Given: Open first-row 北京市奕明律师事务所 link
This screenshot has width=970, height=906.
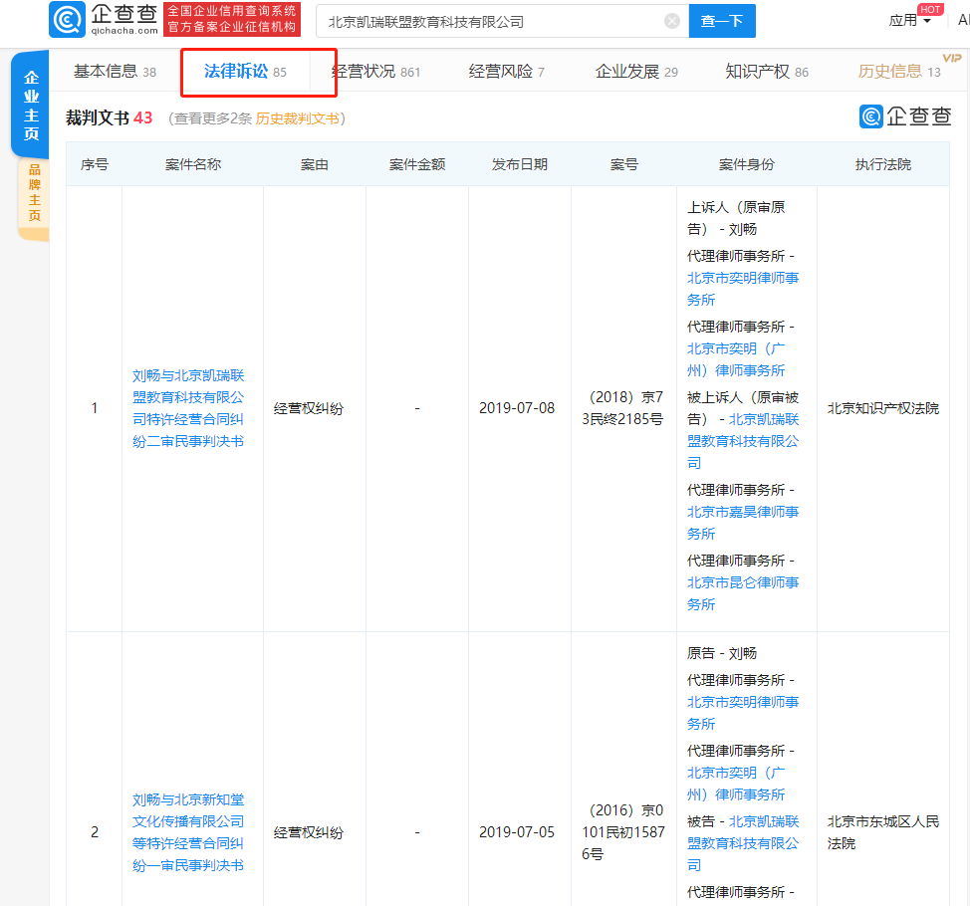Looking at the screenshot, I should (x=742, y=289).
